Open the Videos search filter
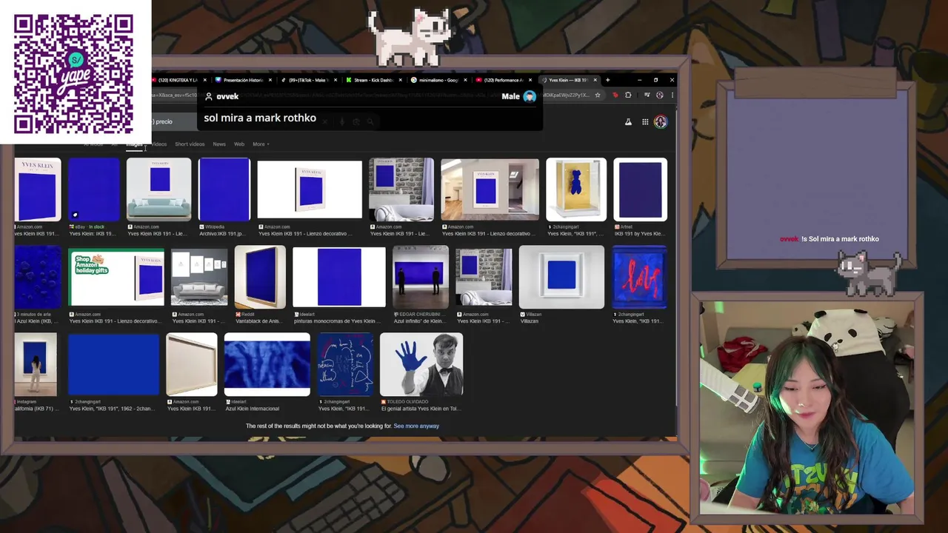Image resolution: width=948 pixels, height=533 pixels. [158, 144]
